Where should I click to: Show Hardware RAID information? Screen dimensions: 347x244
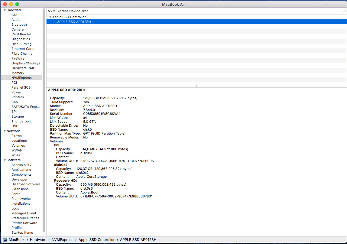tap(23, 68)
